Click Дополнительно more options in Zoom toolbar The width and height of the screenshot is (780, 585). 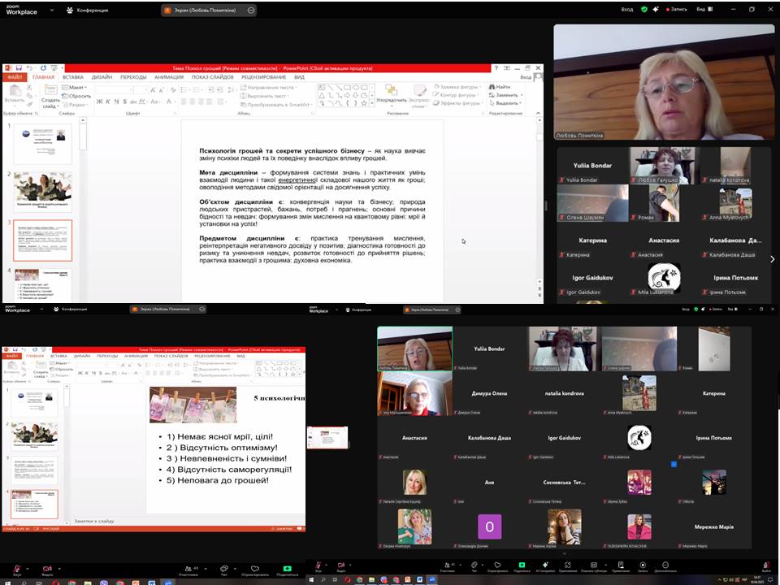(x=665, y=567)
